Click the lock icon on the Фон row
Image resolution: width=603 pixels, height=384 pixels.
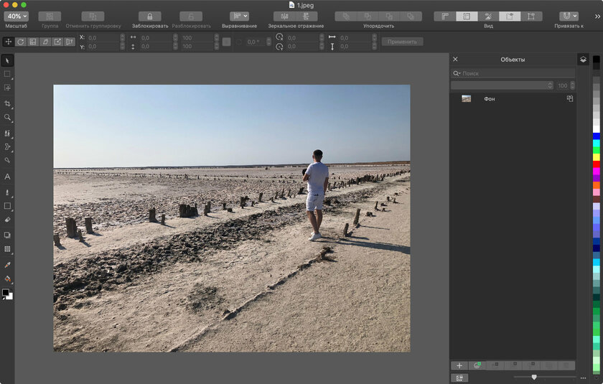click(x=570, y=99)
